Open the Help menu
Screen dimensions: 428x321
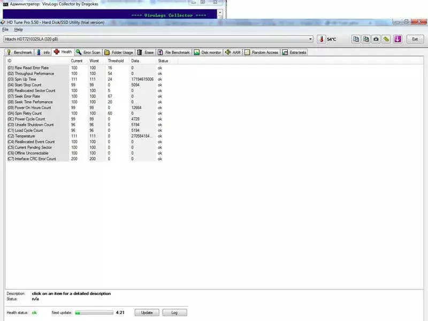(18, 29)
